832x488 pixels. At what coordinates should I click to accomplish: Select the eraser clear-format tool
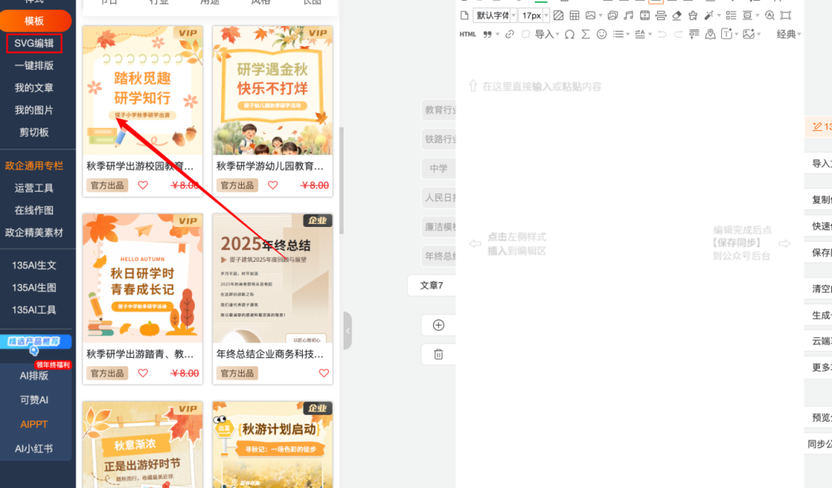676,15
